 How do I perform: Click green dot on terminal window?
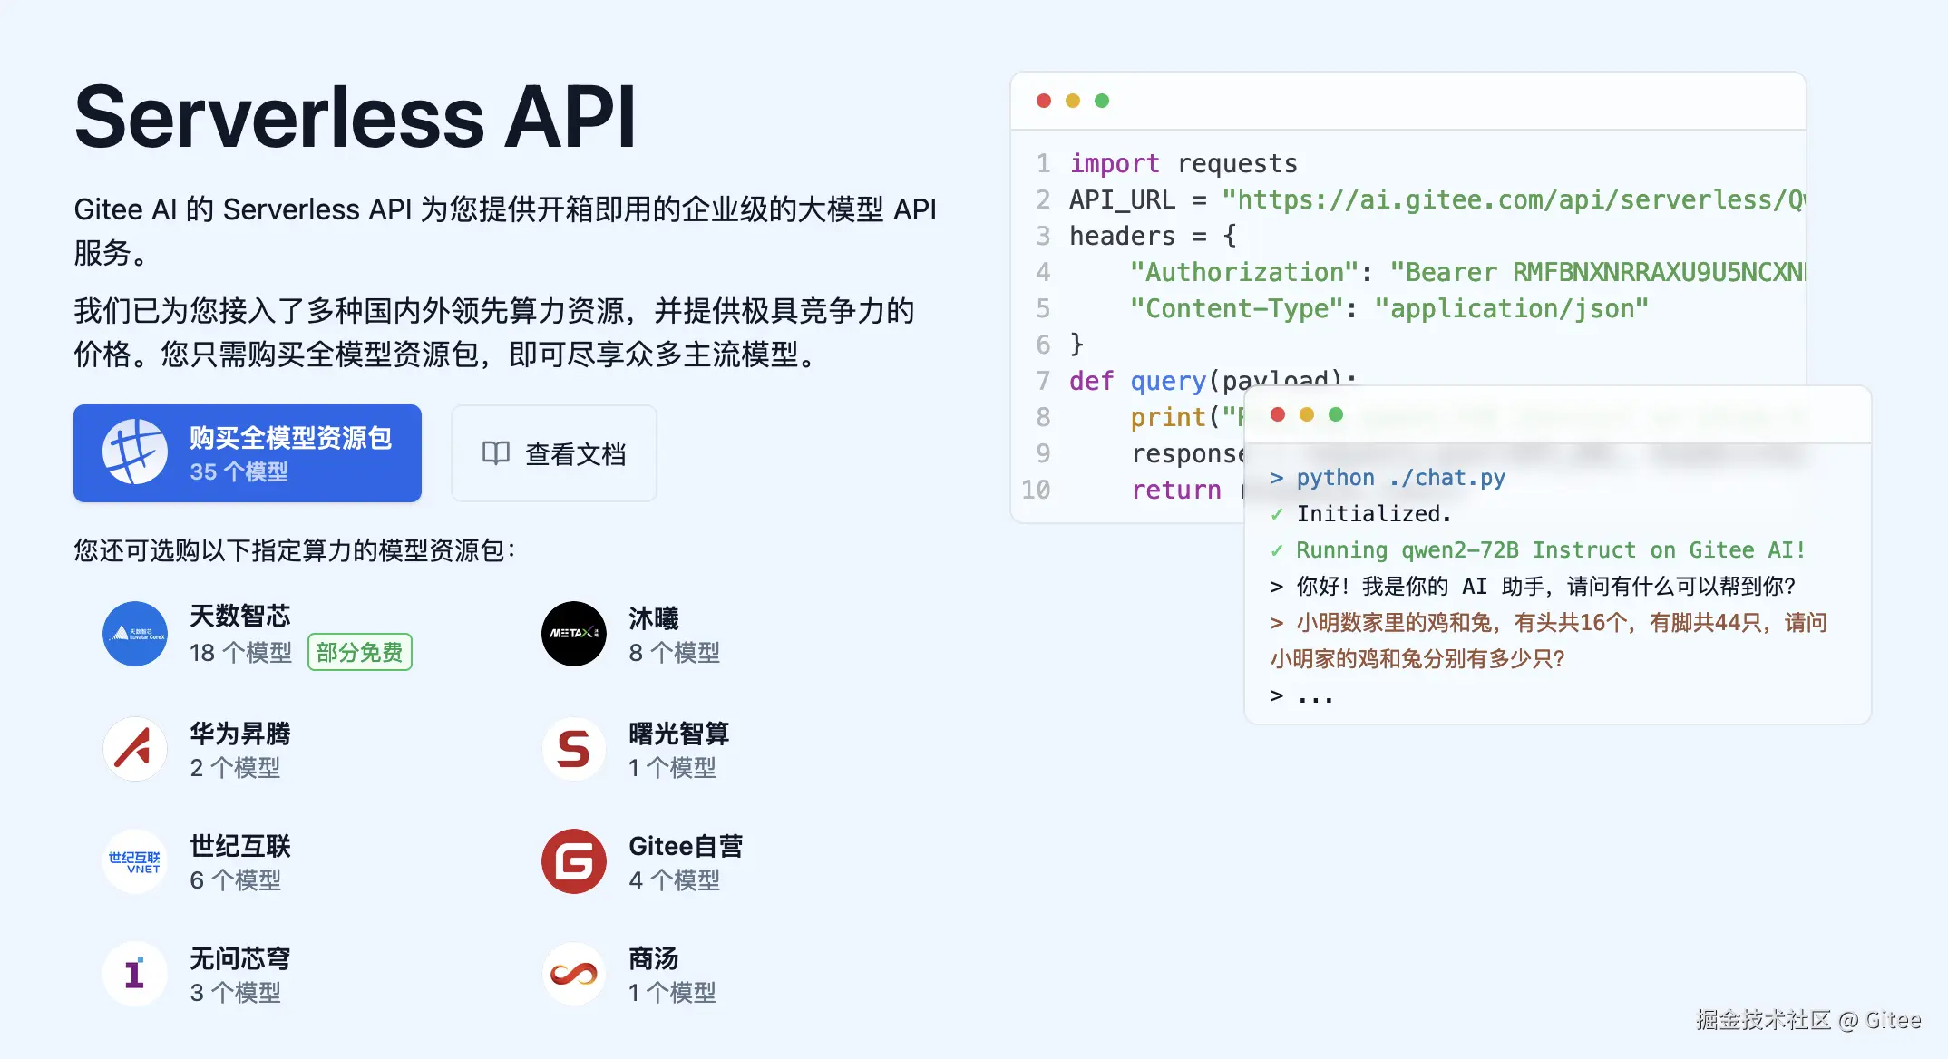click(1336, 414)
